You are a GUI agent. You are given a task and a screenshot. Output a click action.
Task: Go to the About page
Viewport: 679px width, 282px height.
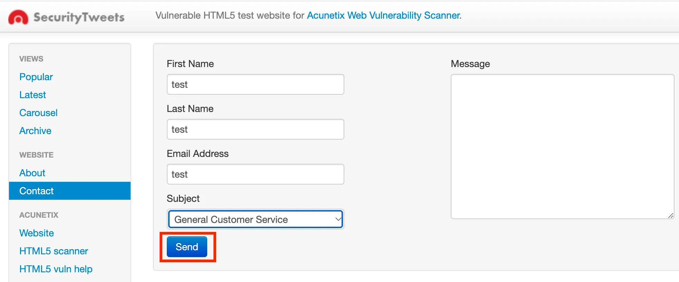click(x=32, y=173)
